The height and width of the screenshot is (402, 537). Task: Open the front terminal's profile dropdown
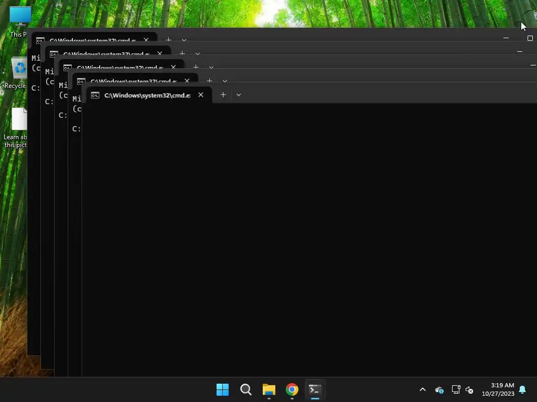pos(239,95)
